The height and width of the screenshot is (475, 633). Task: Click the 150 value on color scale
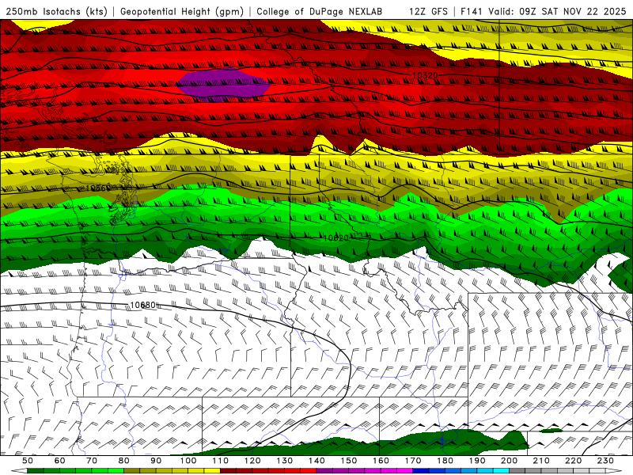coord(349,461)
